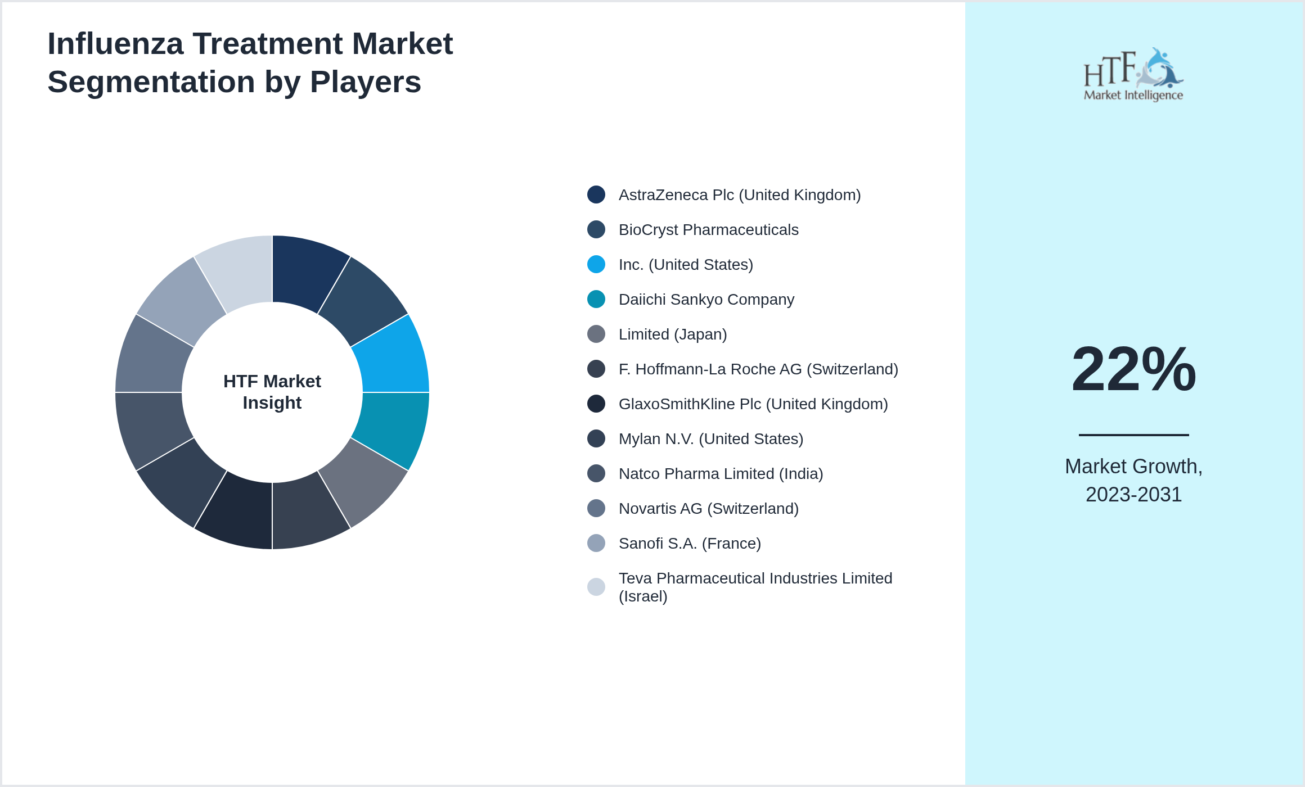Click the bright blue donut slice
This screenshot has width=1305, height=787.
(x=393, y=360)
